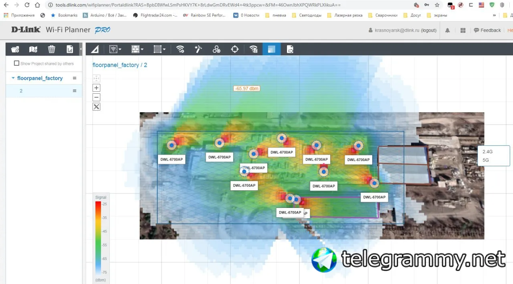This screenshot has height=284, width=513.
Task: Choose the 2.4G band option
Action: 487,152
